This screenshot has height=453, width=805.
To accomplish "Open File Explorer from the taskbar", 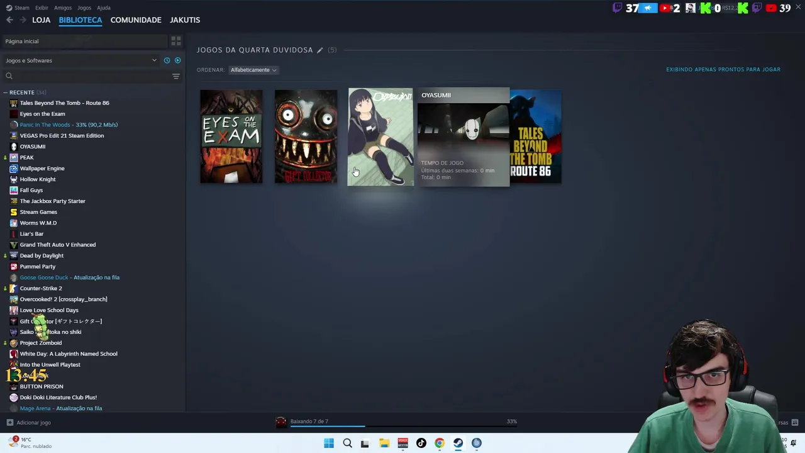I will pos(384,443).
